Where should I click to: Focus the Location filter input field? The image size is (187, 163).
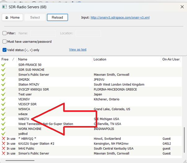click(x=88, y=34)
